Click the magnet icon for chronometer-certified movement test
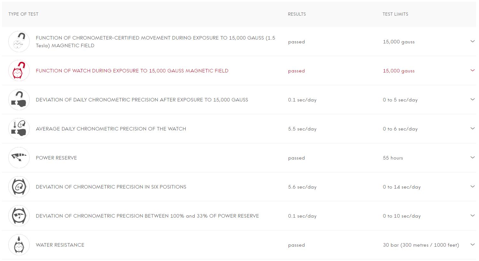The width and height of the screenshot is (479, 261). pyautogui.click(x=19, y=42)
